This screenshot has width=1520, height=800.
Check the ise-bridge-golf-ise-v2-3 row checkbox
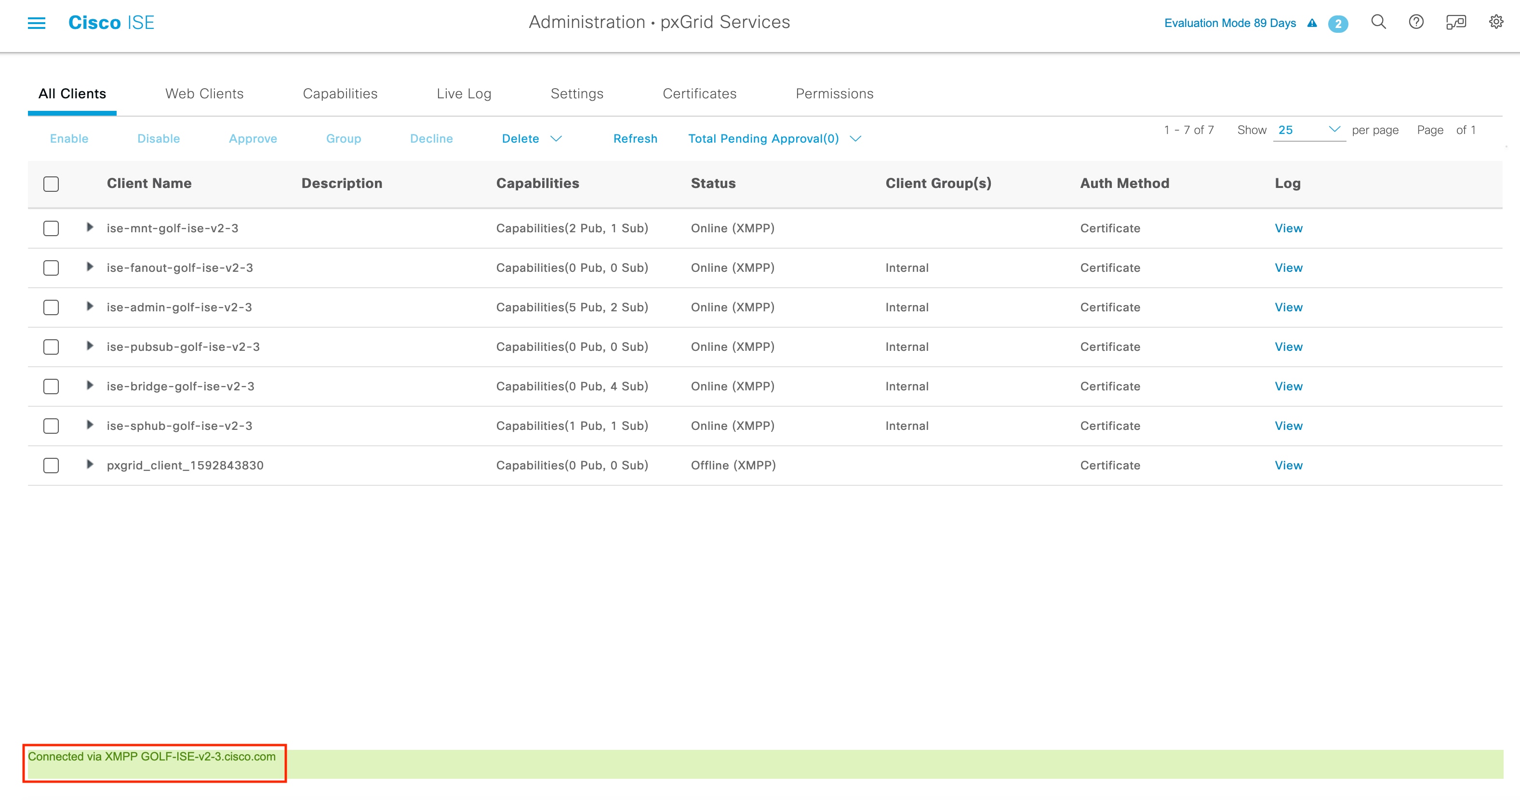pyautogui.click(x=52, y=387)
